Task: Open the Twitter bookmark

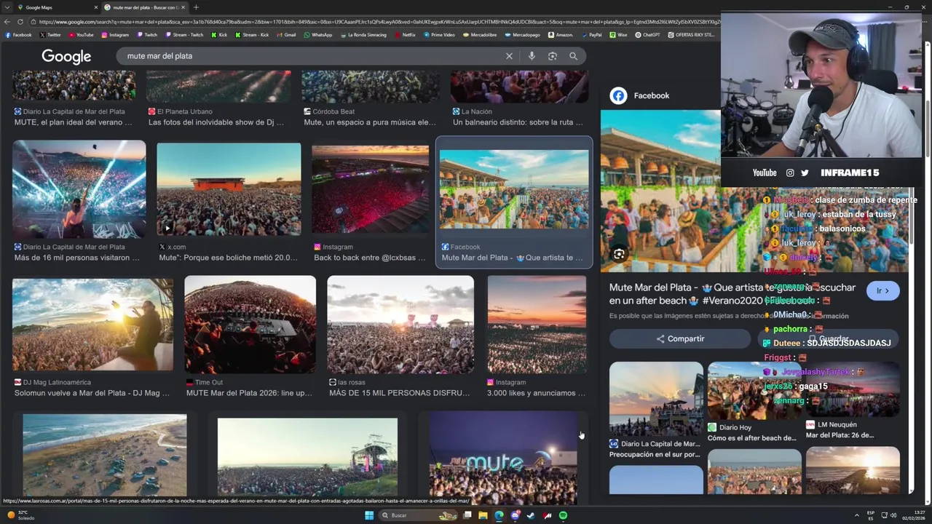Action: coord(50,34)
